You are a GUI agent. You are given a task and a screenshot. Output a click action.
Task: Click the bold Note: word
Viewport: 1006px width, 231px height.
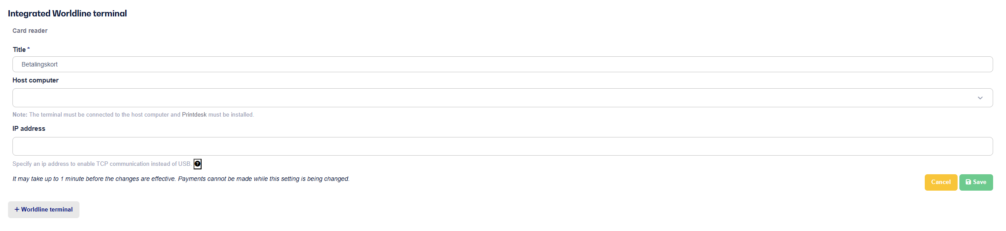tap(20, 115)
